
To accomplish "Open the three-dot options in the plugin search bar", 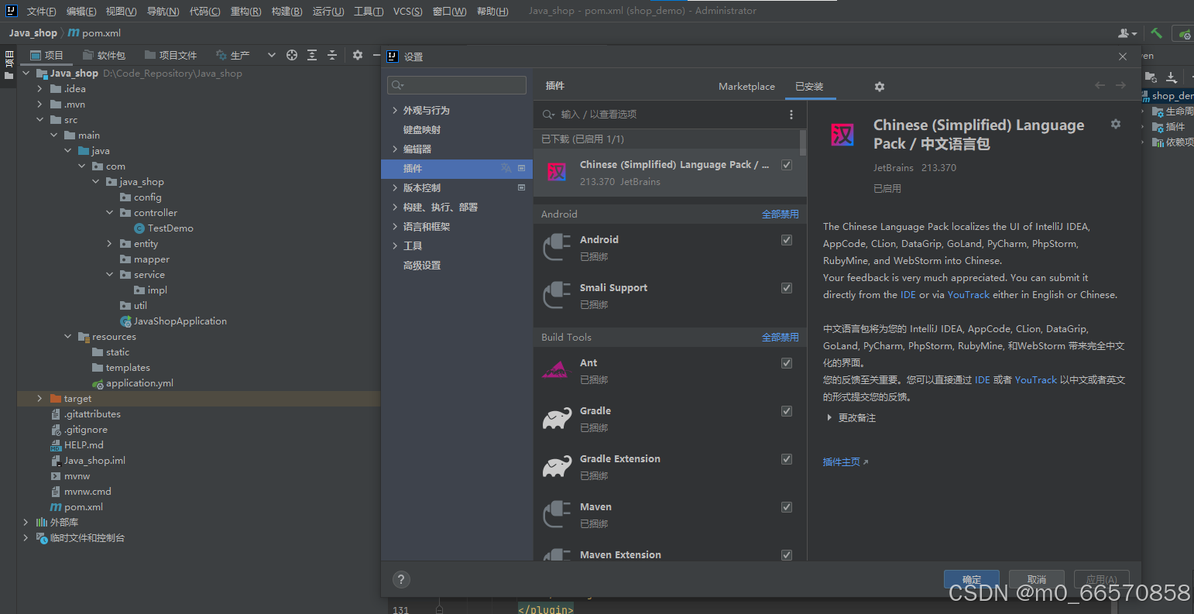I will coord(791,115).
